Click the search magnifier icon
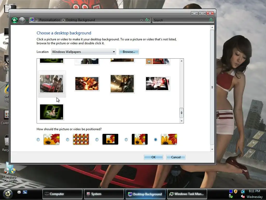 (x=211, y=20)
